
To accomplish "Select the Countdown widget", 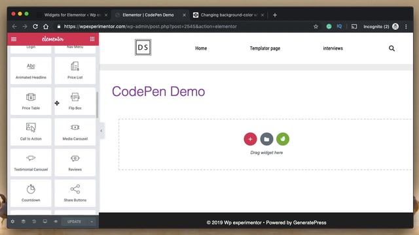I will pos(31,193).
